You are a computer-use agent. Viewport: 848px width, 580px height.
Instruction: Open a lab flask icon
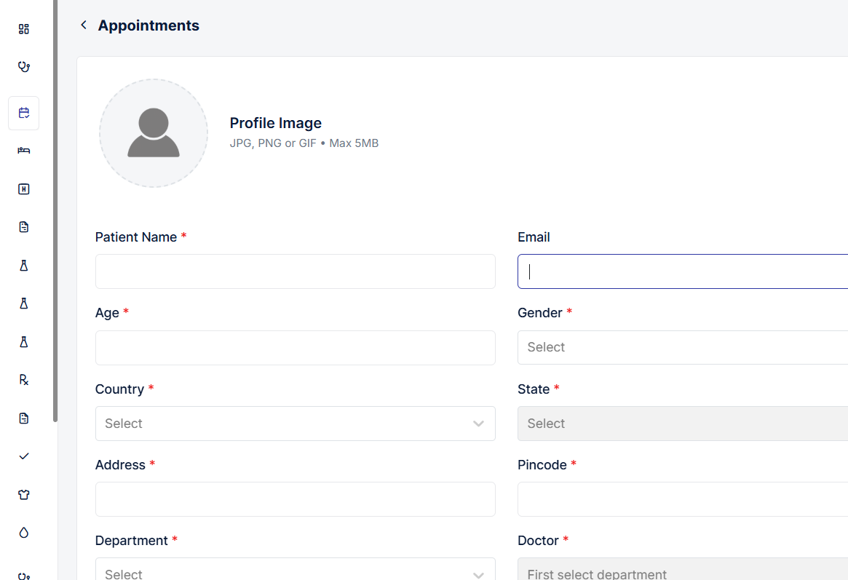coord(23,266)
